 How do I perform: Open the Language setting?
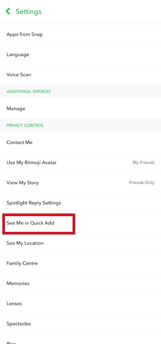pyautogui.click(x=80, y=54)
